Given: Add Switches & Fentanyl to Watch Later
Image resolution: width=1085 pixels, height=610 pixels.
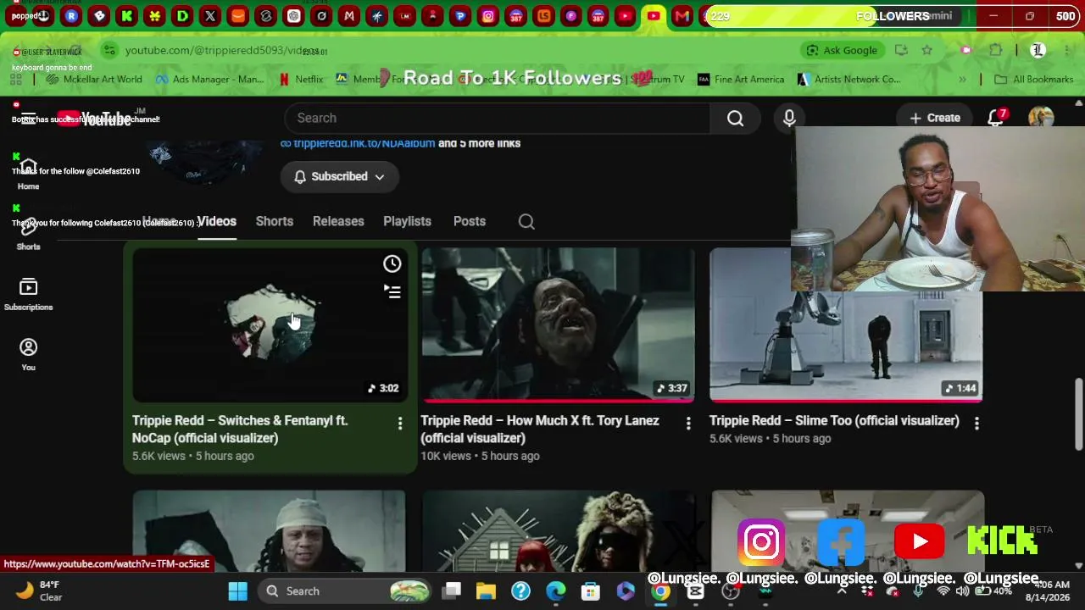Looking at the screenshot, I should [x=392, y=263].
